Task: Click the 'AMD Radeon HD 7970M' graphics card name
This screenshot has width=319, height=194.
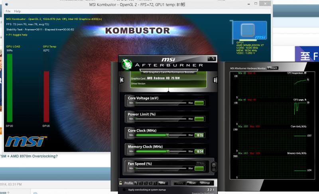Action: [x=163, y=78]
